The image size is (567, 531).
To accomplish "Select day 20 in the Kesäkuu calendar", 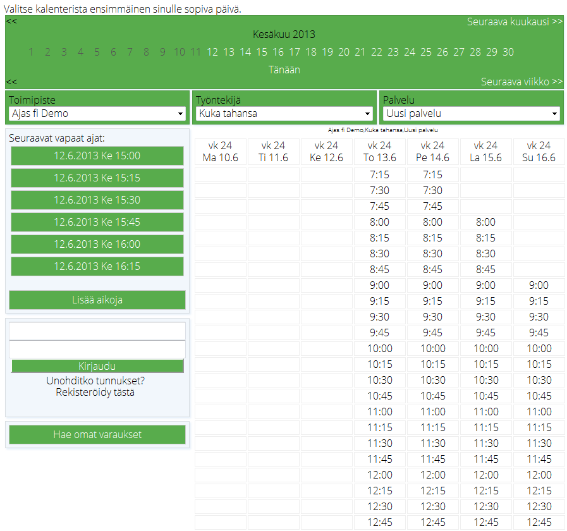I will 343,52.
